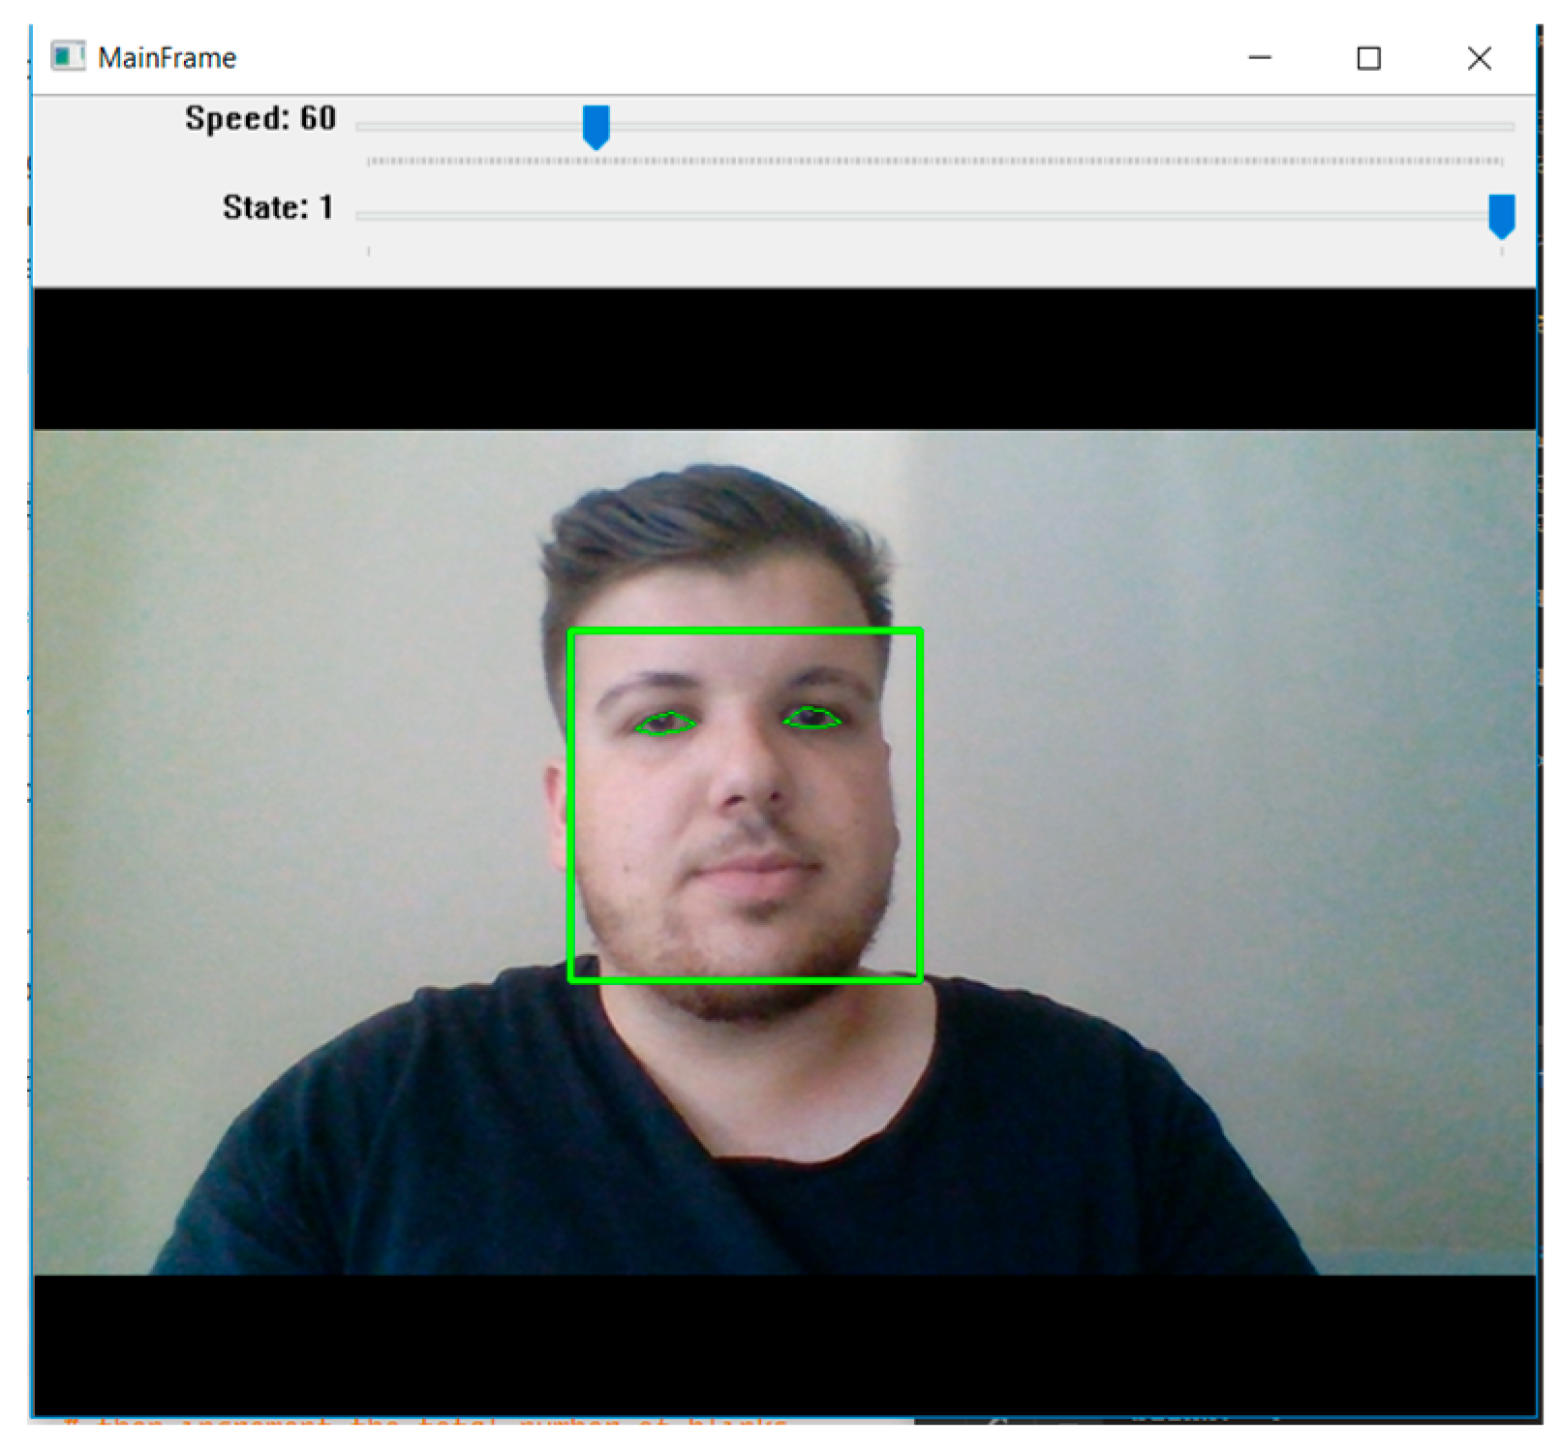Click the green eye contour on the left
This screenshot has width=1560, height=1448.
664,724
